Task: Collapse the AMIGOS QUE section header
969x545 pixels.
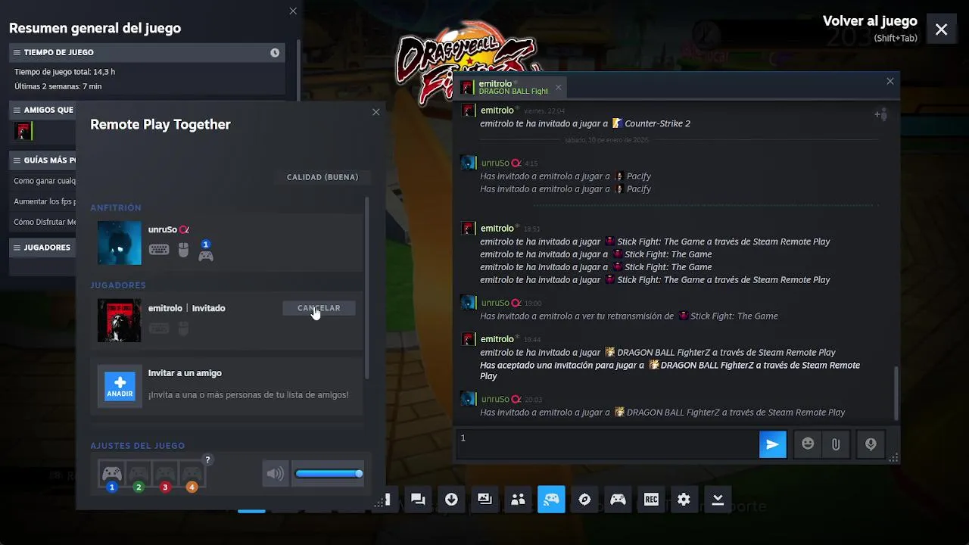Action: (42, 110)
